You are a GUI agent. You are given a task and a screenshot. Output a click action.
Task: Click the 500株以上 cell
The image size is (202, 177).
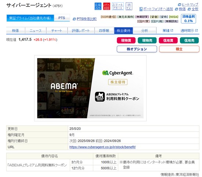[106, 168]
